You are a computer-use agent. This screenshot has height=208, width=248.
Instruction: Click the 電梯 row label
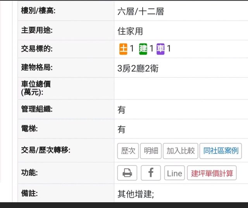29,129
